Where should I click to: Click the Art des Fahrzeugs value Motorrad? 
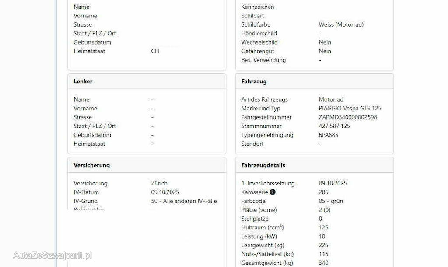point(331,99)
